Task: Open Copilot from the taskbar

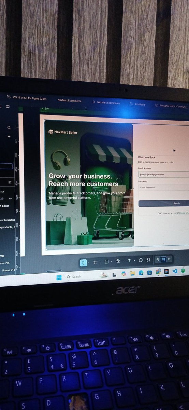Action: [x=123, y=274]
